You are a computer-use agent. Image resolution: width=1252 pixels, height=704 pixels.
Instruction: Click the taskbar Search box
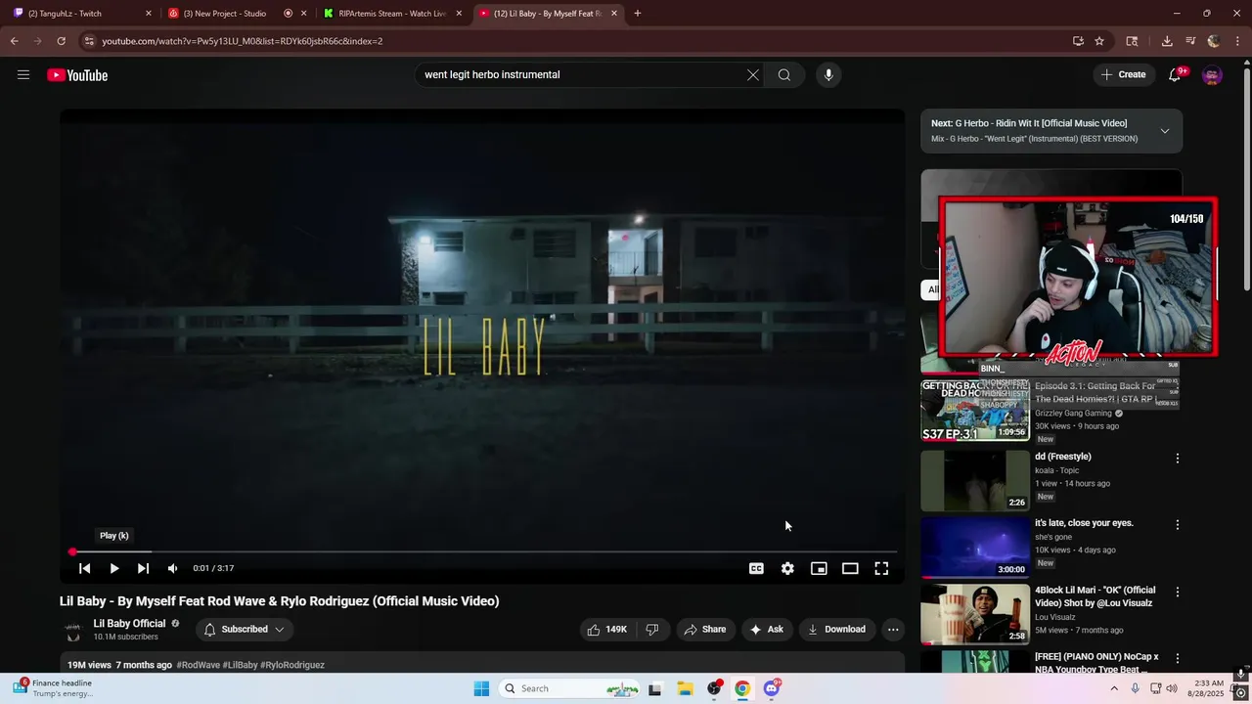[569, 688]
